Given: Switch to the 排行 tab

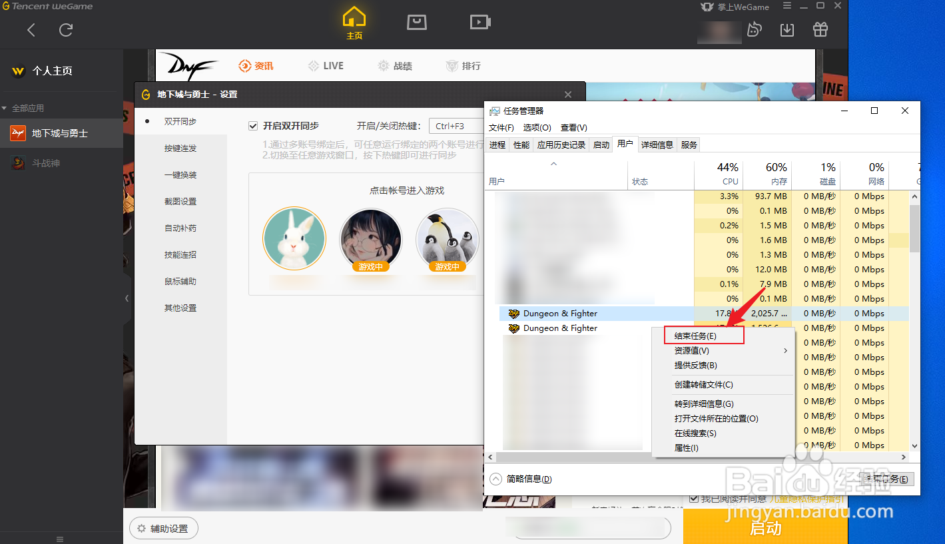Looking at the screenshot, I should coord(464,66).
